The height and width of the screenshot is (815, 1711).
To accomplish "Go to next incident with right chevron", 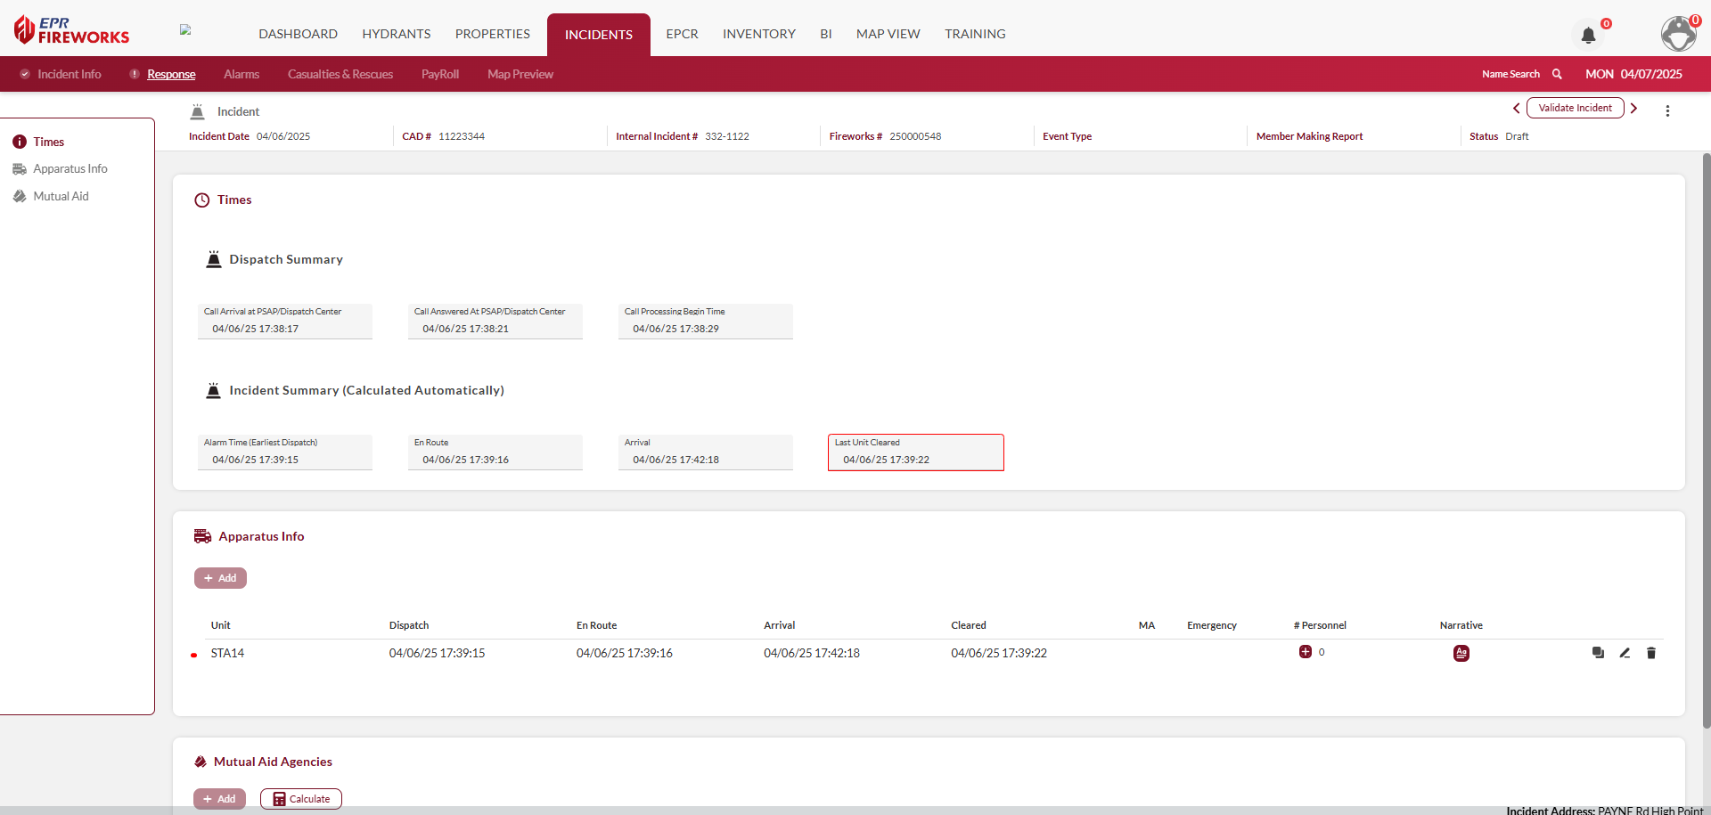I will [x=1634, y=108].
